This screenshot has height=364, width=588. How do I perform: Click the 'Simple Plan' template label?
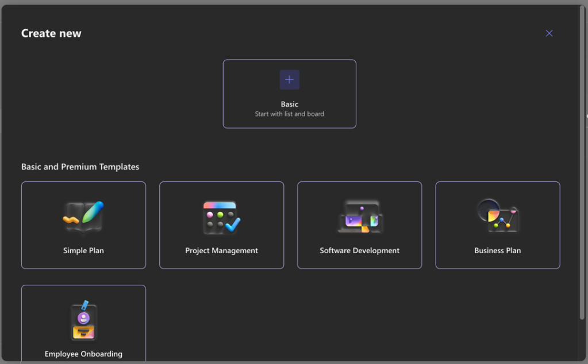83,251
